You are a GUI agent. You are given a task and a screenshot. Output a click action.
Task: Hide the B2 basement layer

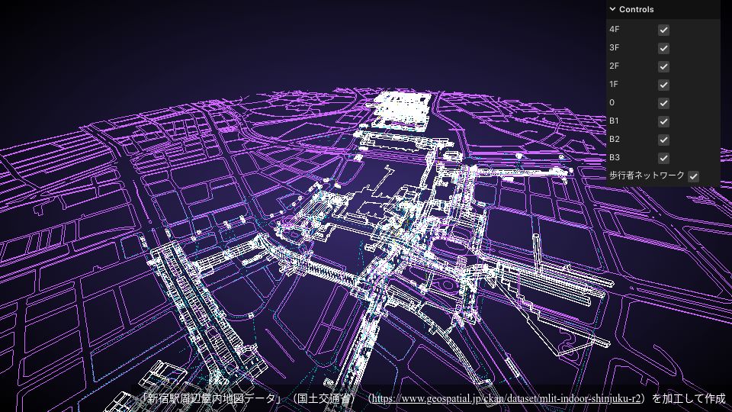tap(663, 140)
